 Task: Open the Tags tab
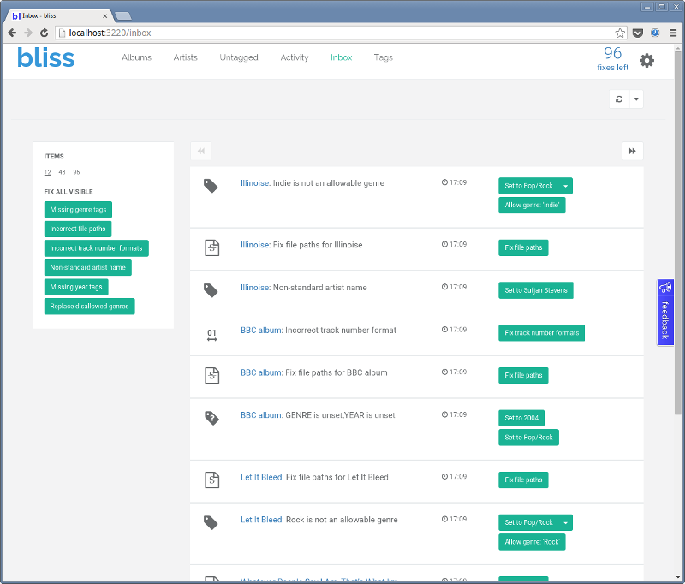click(x=383, y=57)
